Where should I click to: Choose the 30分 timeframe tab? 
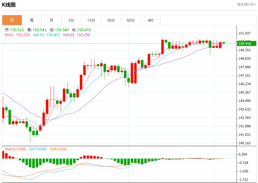(111, 20)
